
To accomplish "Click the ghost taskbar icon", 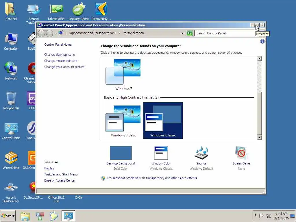I will [x=54, y=216].
